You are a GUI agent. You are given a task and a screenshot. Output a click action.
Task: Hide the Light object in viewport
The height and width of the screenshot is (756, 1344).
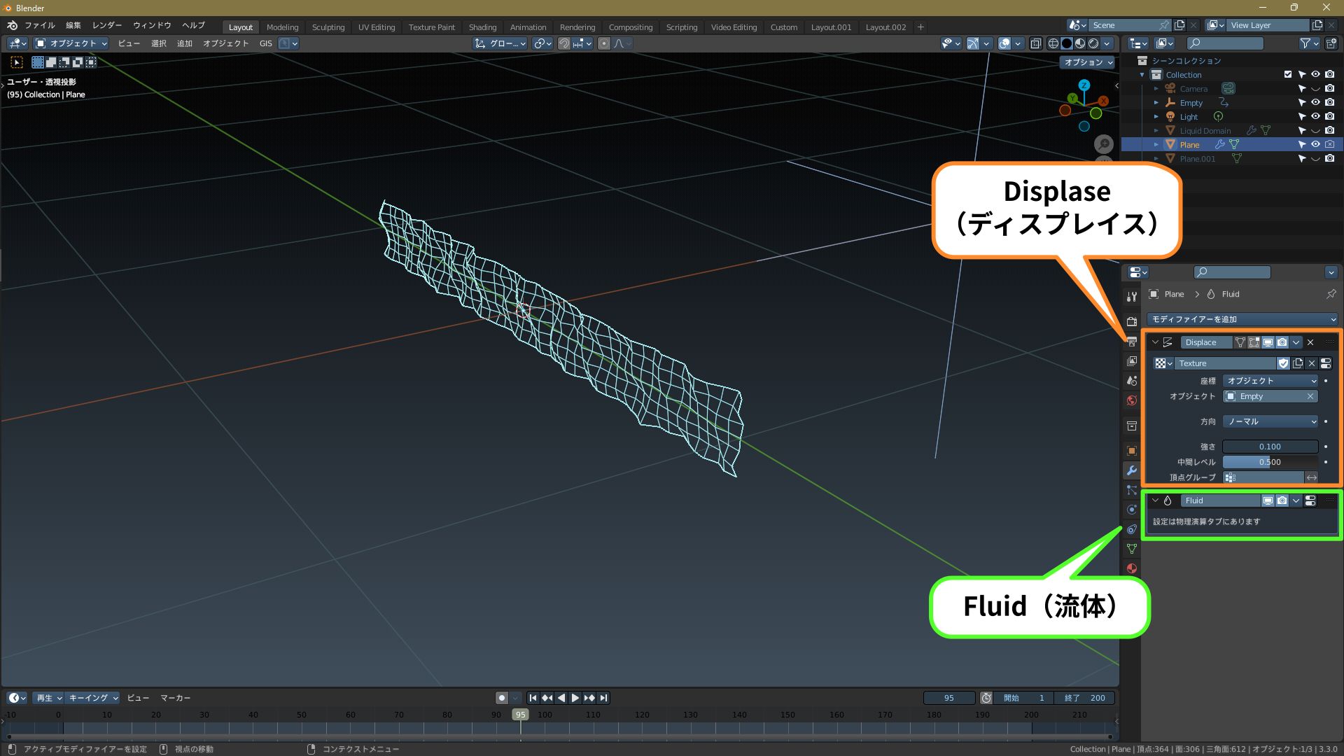[1315, 117]
